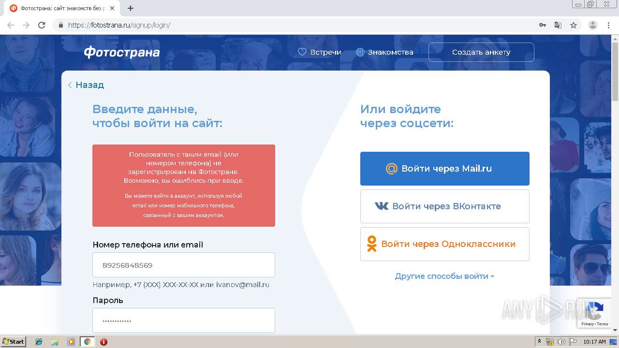The image size is (619, 348).
Task: Open saved passwords key icon
Action: tap(543, 25)
